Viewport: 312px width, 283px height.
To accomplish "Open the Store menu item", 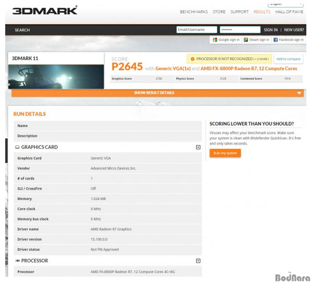I will (219, 12).
